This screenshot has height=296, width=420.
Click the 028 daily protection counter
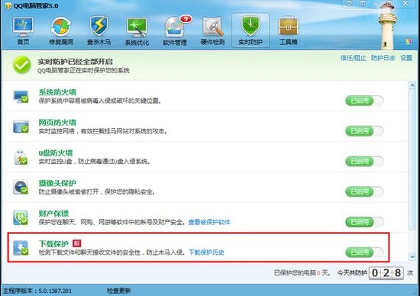click(386, 273)
